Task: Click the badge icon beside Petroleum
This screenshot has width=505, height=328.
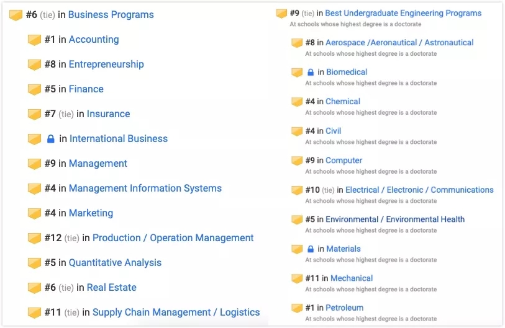Action: coord(297,308)
